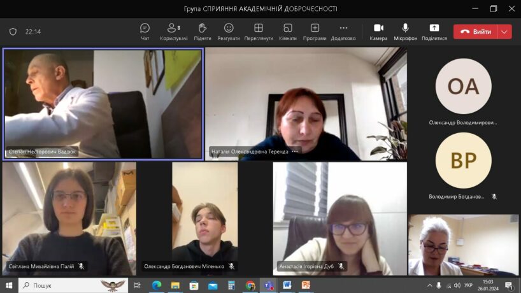
Task: Open the Чат (Chat) panel
Action: tap(145, 31)
